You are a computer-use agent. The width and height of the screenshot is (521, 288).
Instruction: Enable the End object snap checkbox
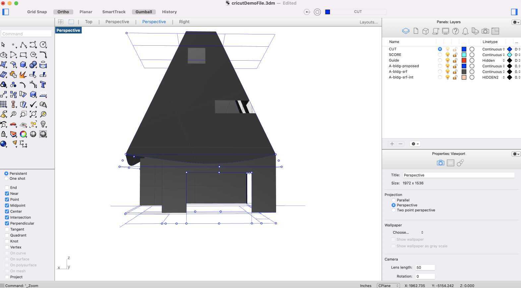tap(7, 188)
